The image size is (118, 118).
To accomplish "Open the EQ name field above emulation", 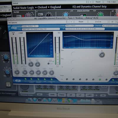I will click(x=79, y=26).
